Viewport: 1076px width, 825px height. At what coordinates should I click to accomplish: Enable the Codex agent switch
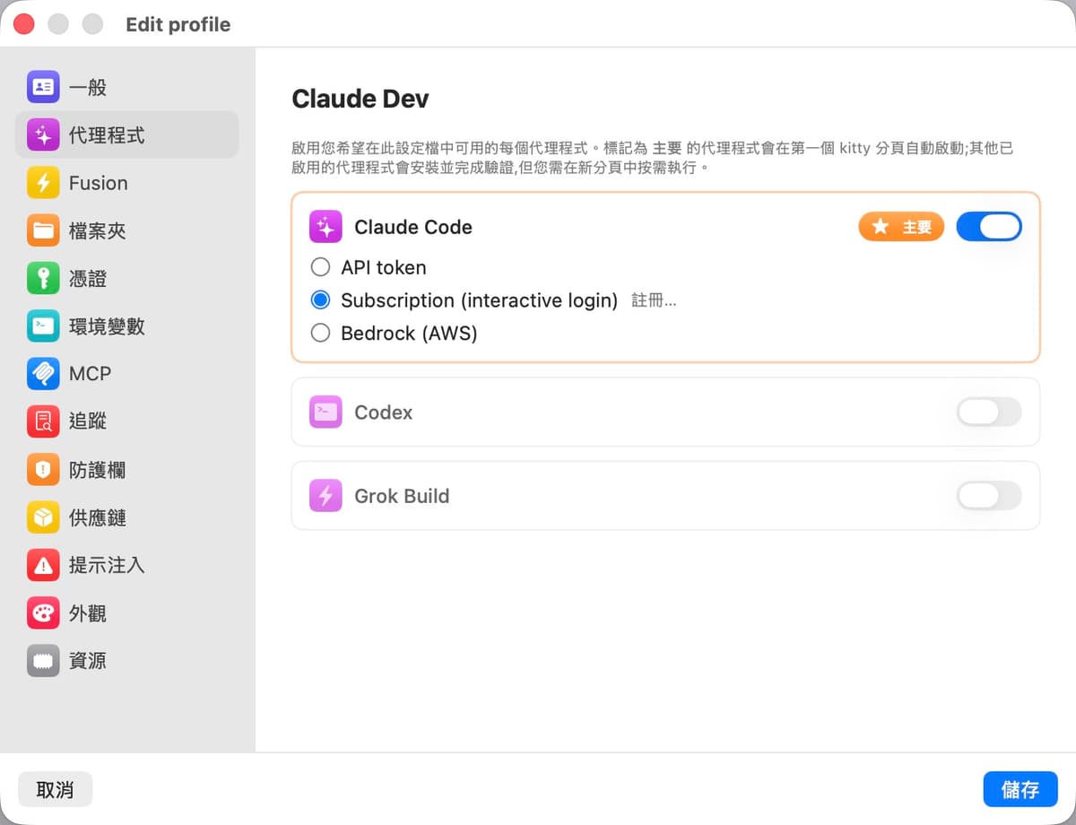(x=989, y=412)
